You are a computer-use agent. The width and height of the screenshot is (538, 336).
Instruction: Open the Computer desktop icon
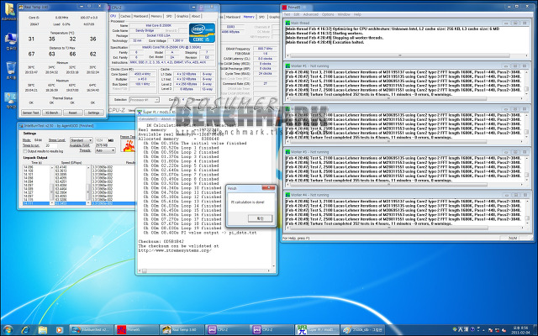click(10, 41)
